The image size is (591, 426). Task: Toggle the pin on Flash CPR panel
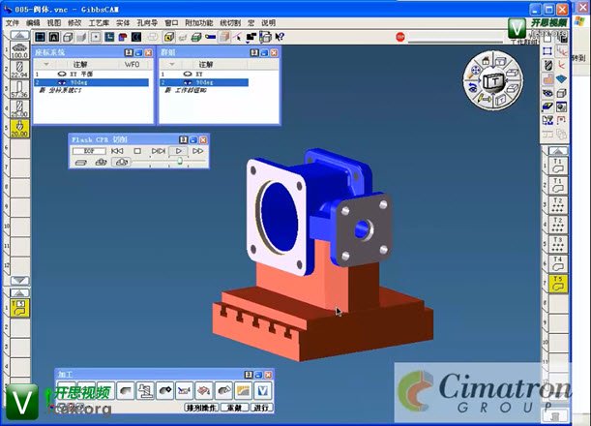pyautogui.click(x=183, y=140)
